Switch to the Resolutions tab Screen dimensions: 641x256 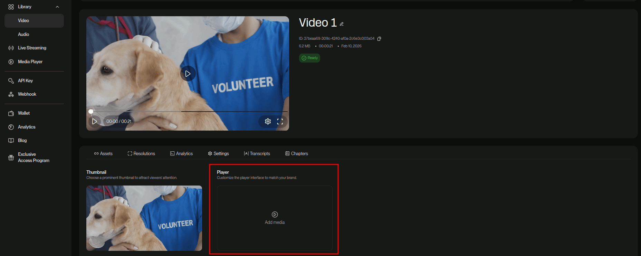pyautogui.click(x=141, y=154)
